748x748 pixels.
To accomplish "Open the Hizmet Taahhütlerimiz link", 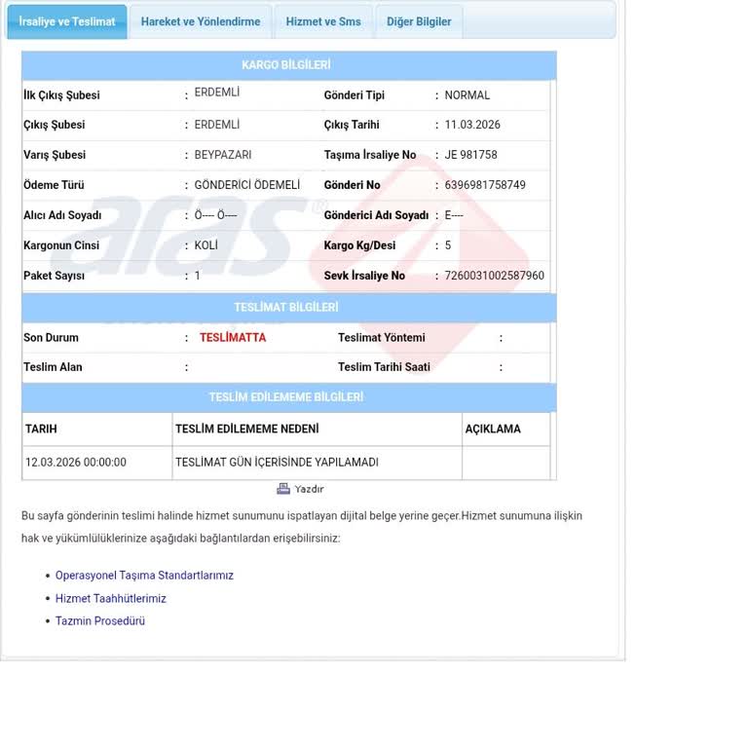I will click(x=111, y=598).
